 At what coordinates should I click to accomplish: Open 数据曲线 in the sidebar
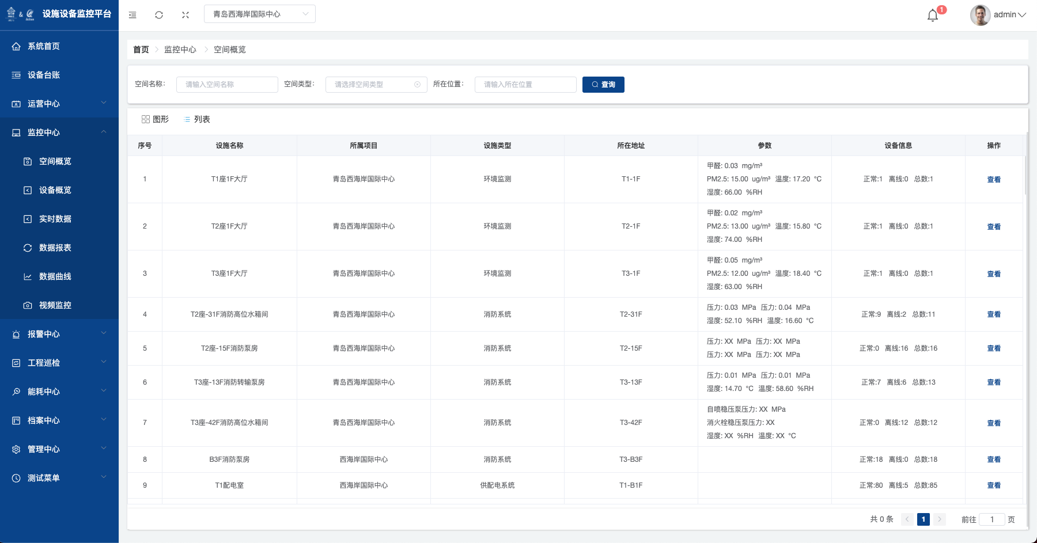tap(55, 276)
